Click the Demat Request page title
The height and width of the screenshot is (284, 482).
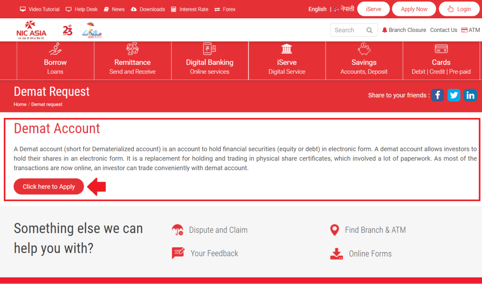point(52,92)
